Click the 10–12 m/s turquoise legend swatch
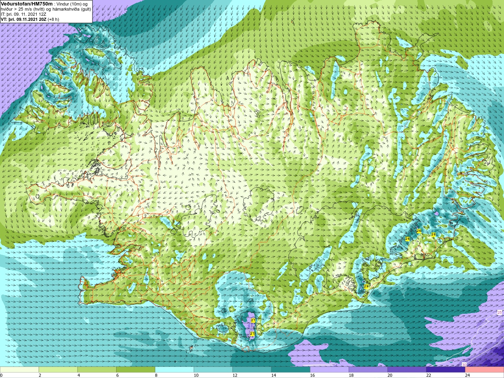Screen dimensions: 504x378 213,370
